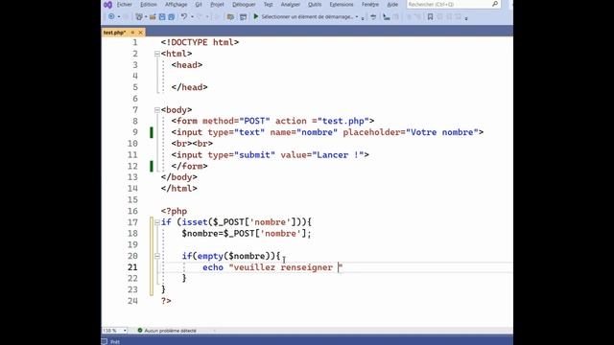
Task: Click the green Start debugging play icon
Action: coord(256,16)
